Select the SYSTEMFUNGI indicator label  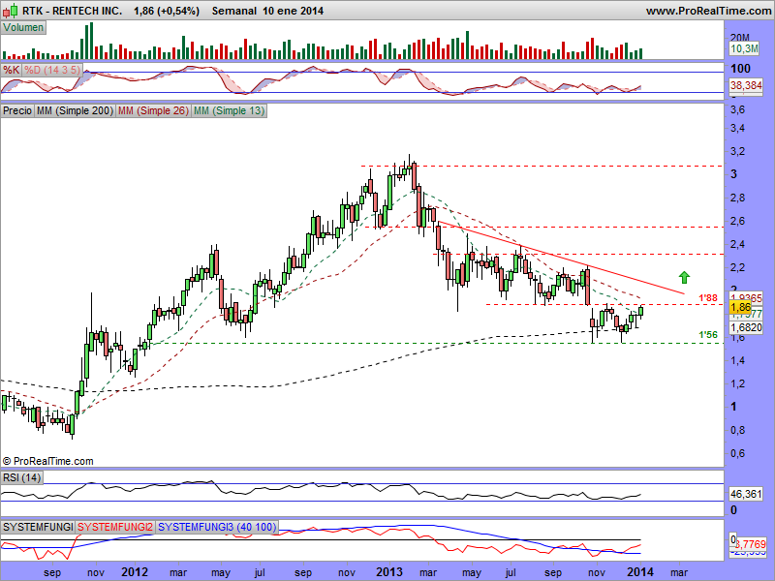[38, 527]
